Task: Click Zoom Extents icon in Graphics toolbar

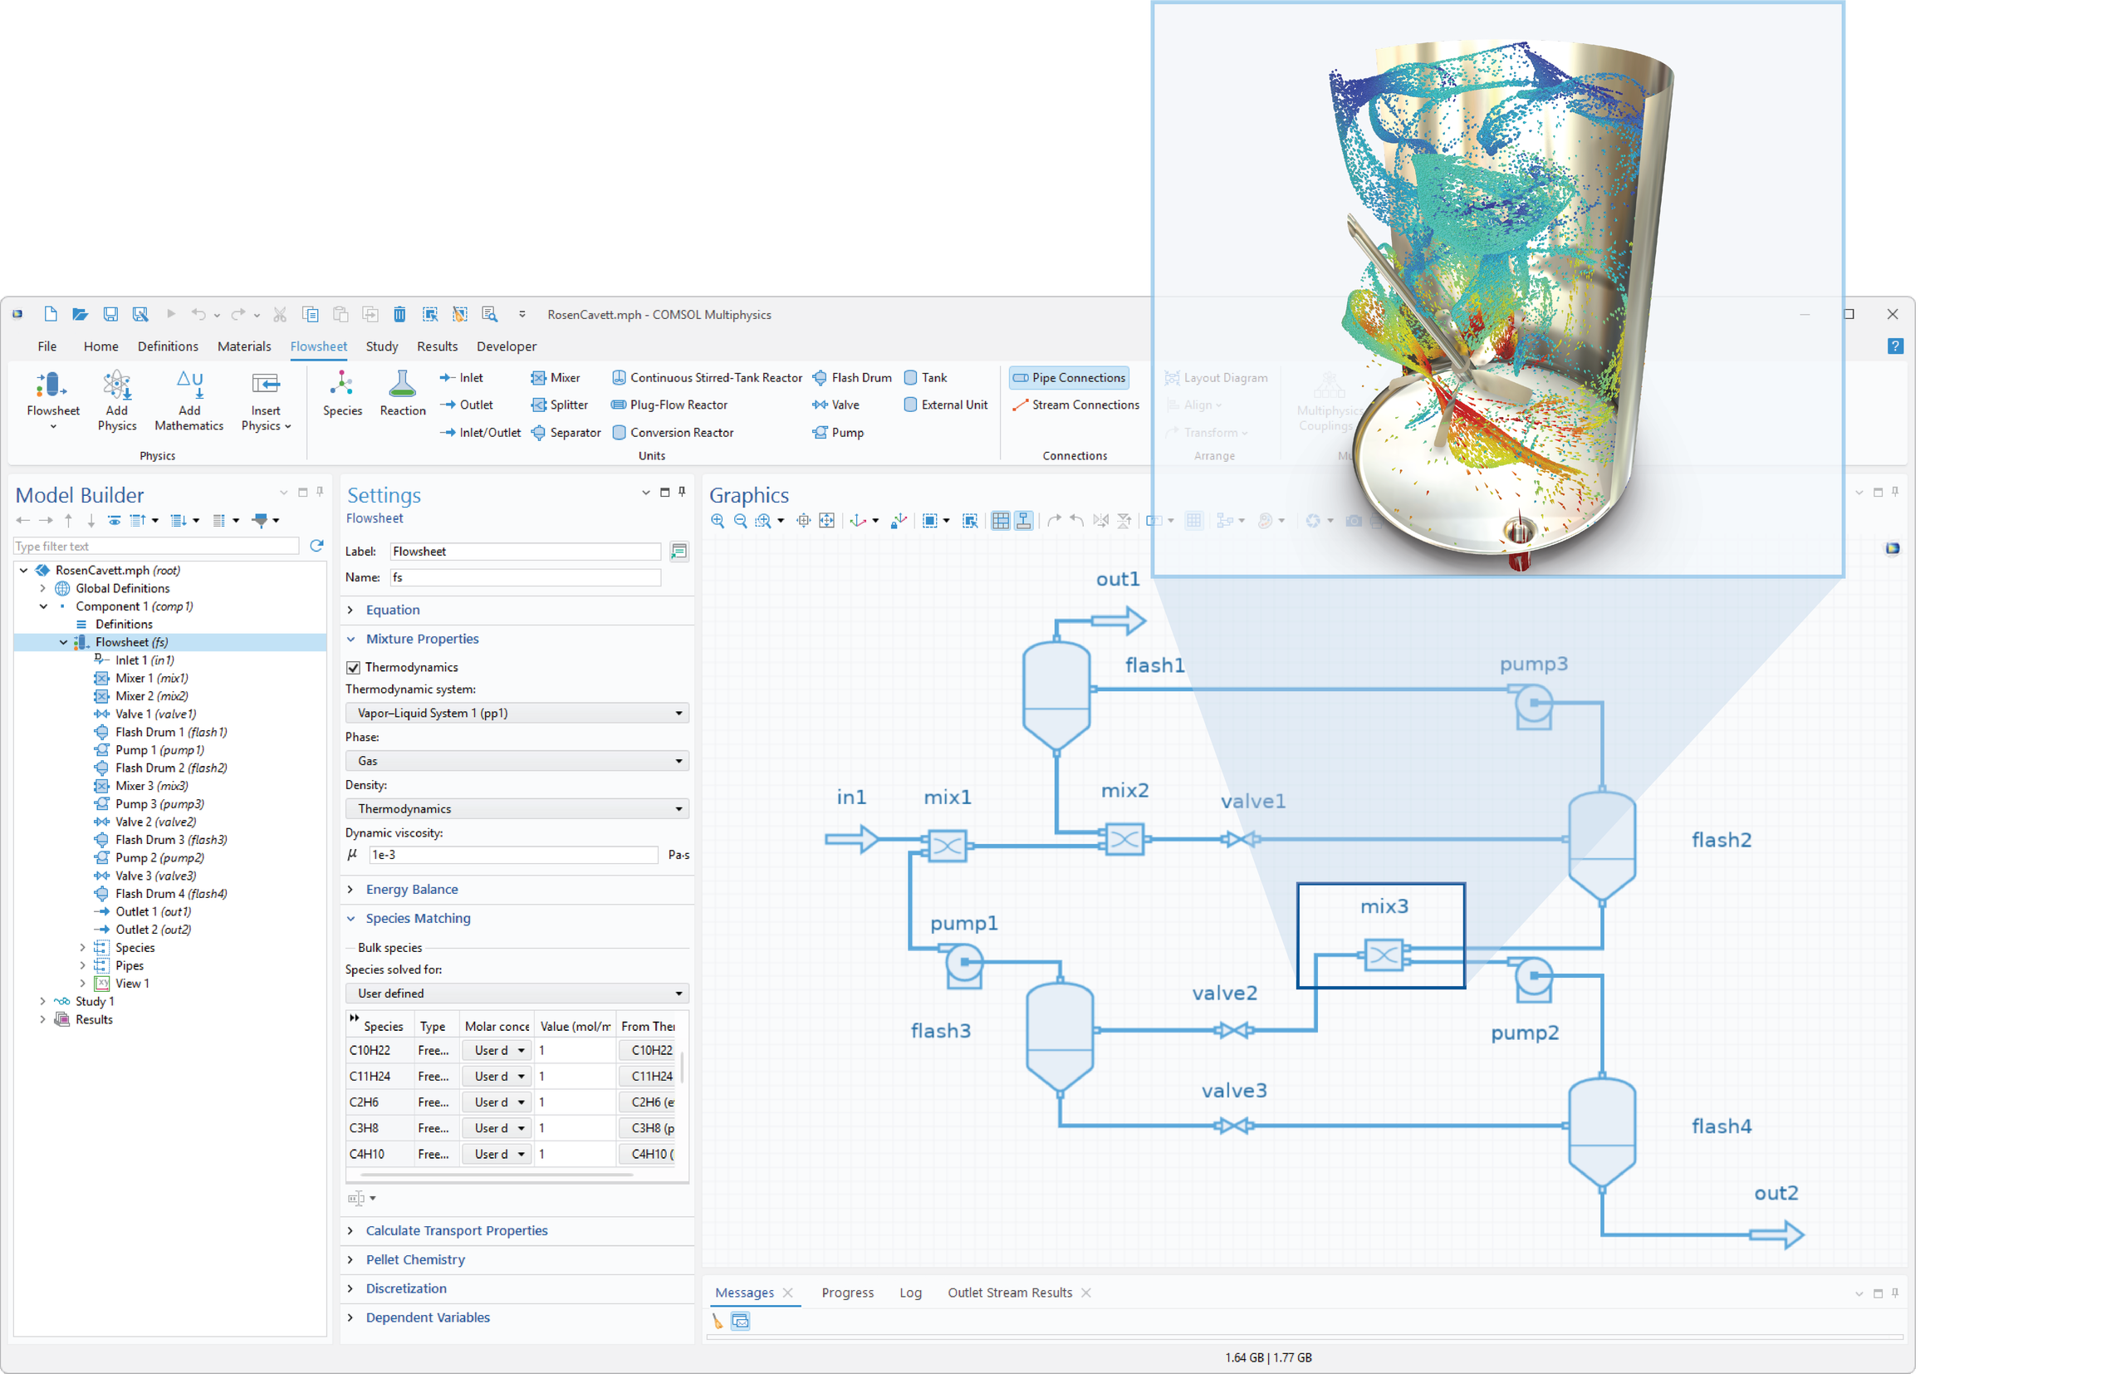Action: (x=826, y=520)
